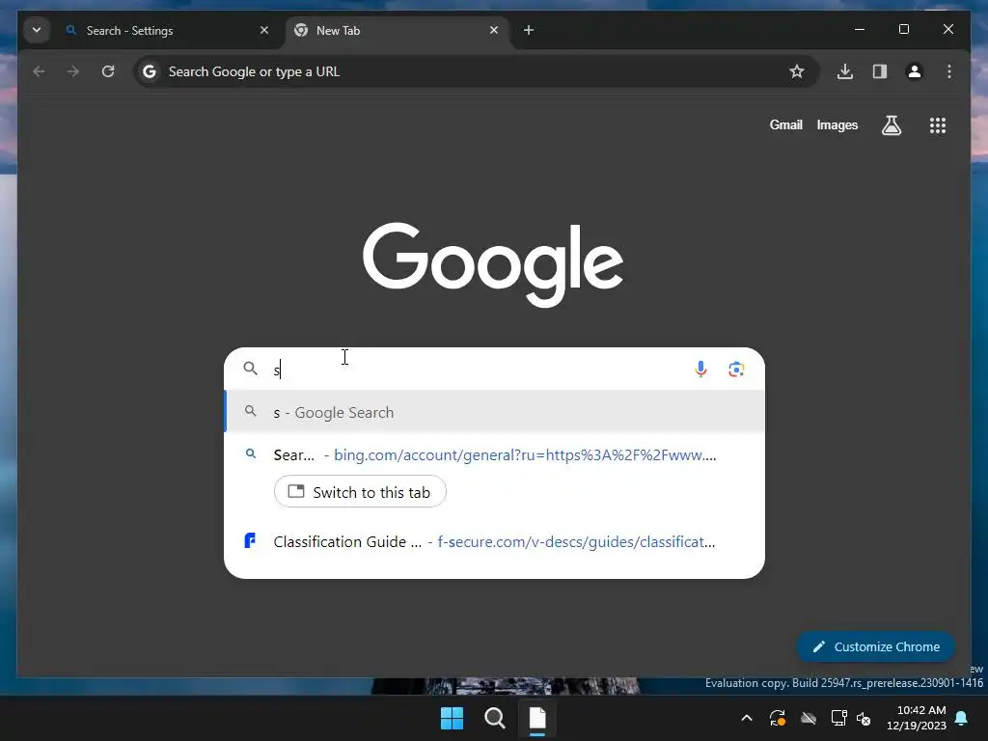This screenshot has width=988, height=741.
Task: Select the Classification Guide f-secure suggestion
Action: pyautogui.click(x=495, y=542)
